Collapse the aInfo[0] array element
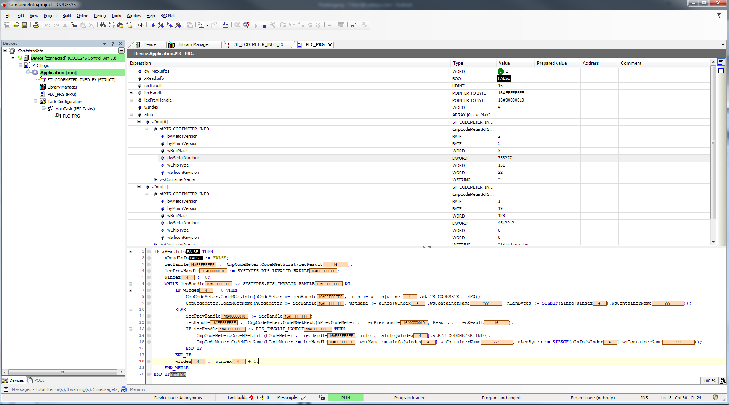Screen dimensions: 729x405 coord(139,122)
